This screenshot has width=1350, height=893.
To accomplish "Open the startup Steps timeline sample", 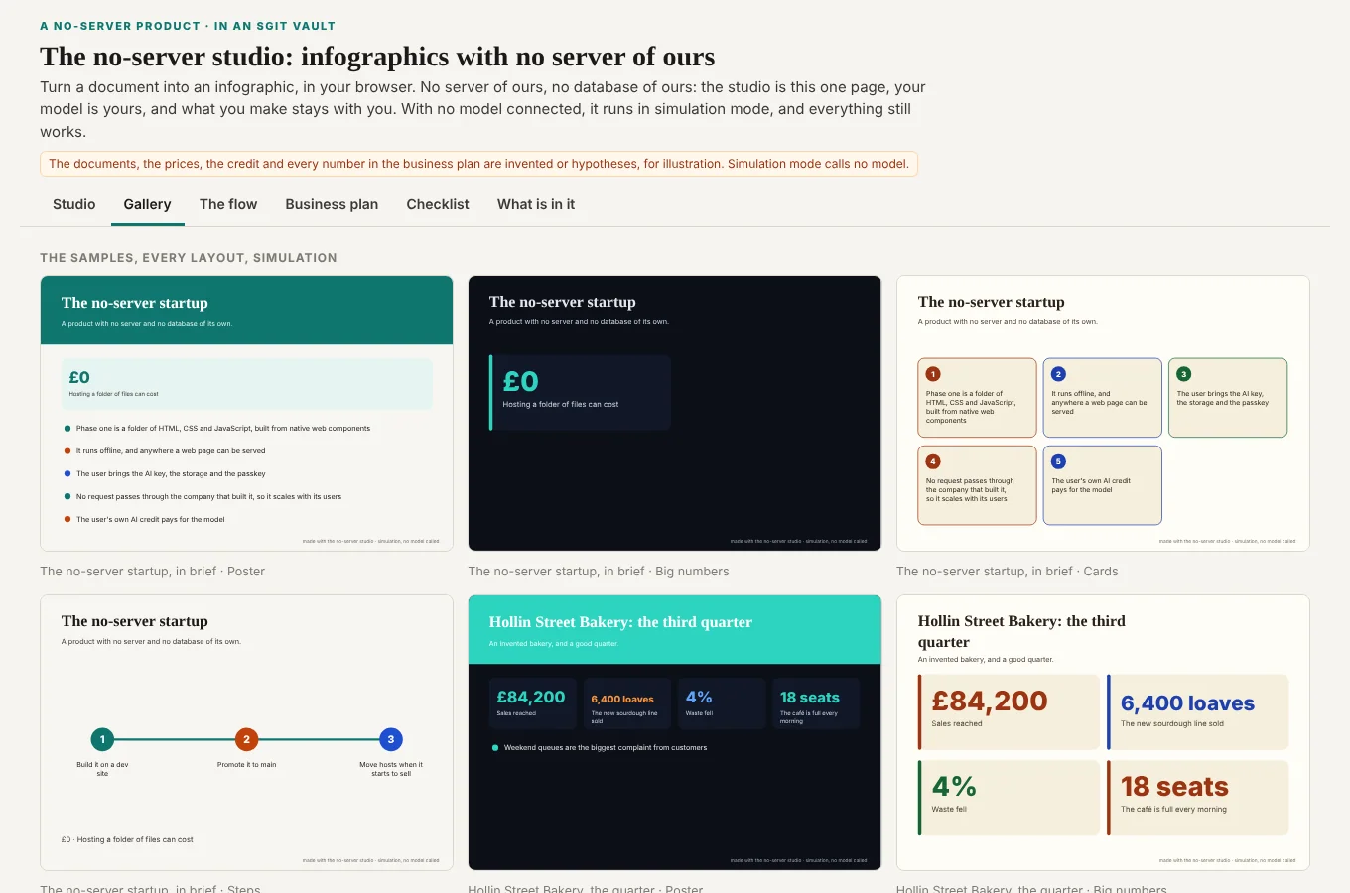I will 246,732.
